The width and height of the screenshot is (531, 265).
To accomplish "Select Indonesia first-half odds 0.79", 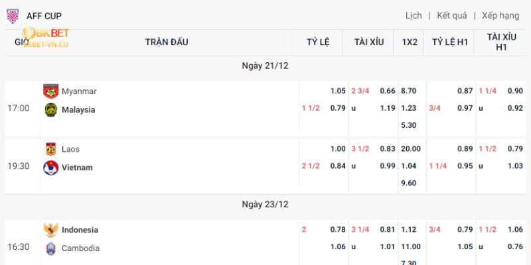I will [x=465, y=230].
